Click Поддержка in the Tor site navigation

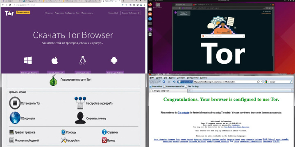[59, 13]
